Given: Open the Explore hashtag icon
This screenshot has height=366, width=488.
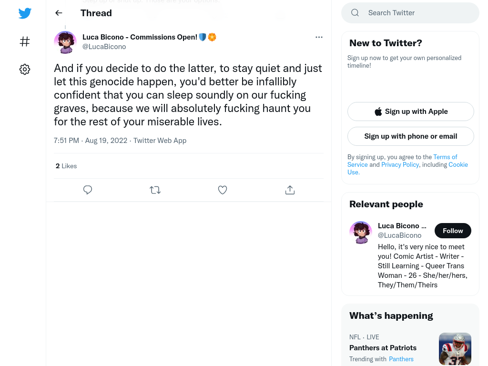Looking at the screenshot, I should (x=25, y=41).
